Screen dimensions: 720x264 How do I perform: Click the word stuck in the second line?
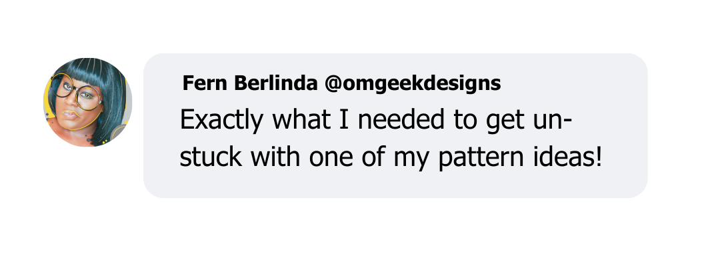[x=211, y=157]
